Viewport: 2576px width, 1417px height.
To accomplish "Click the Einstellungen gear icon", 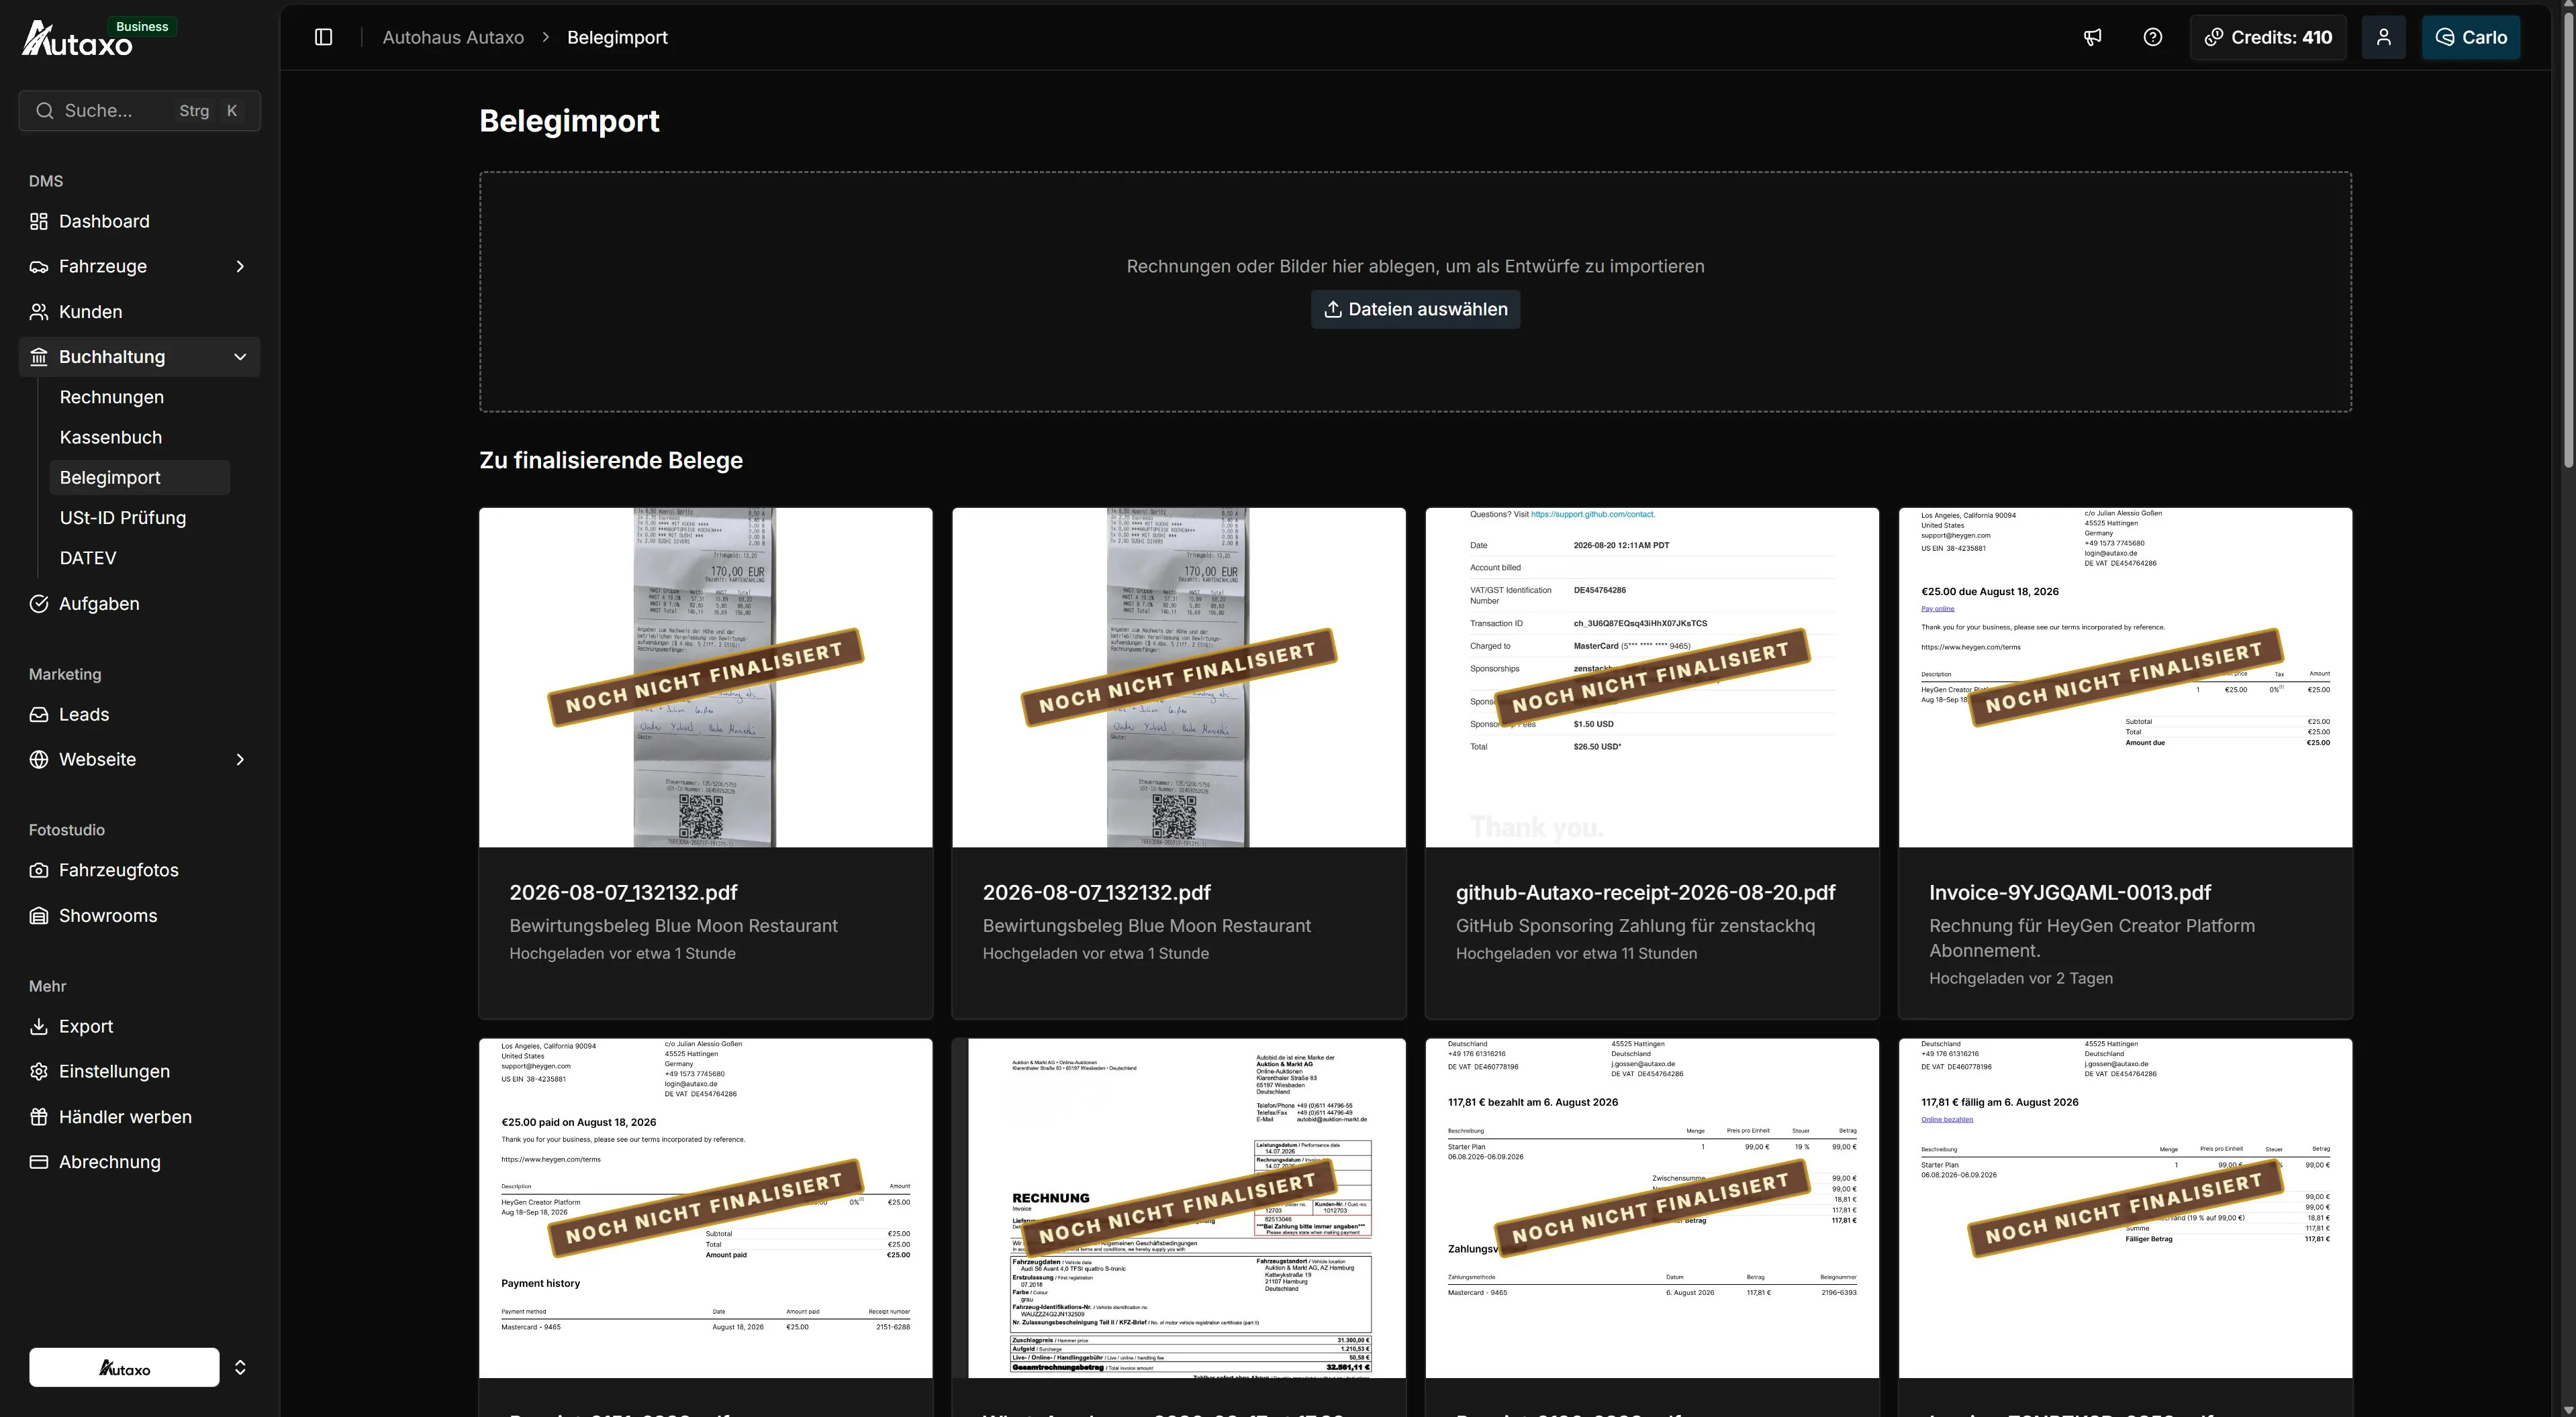I will tap(39, 1071).
